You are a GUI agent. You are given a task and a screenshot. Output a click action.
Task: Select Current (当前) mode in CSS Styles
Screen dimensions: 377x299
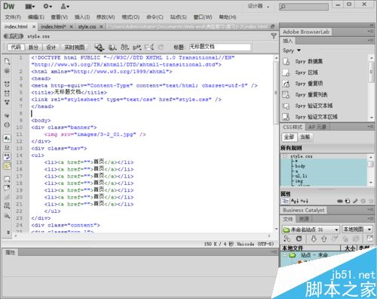tap(305, 137)
